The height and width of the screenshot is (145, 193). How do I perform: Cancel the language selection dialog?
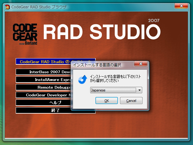tap(131, 101)
